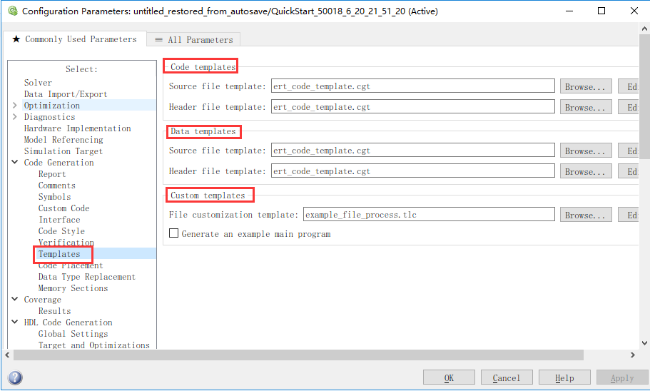Open the Symbols pane

(x=55, y=196)
